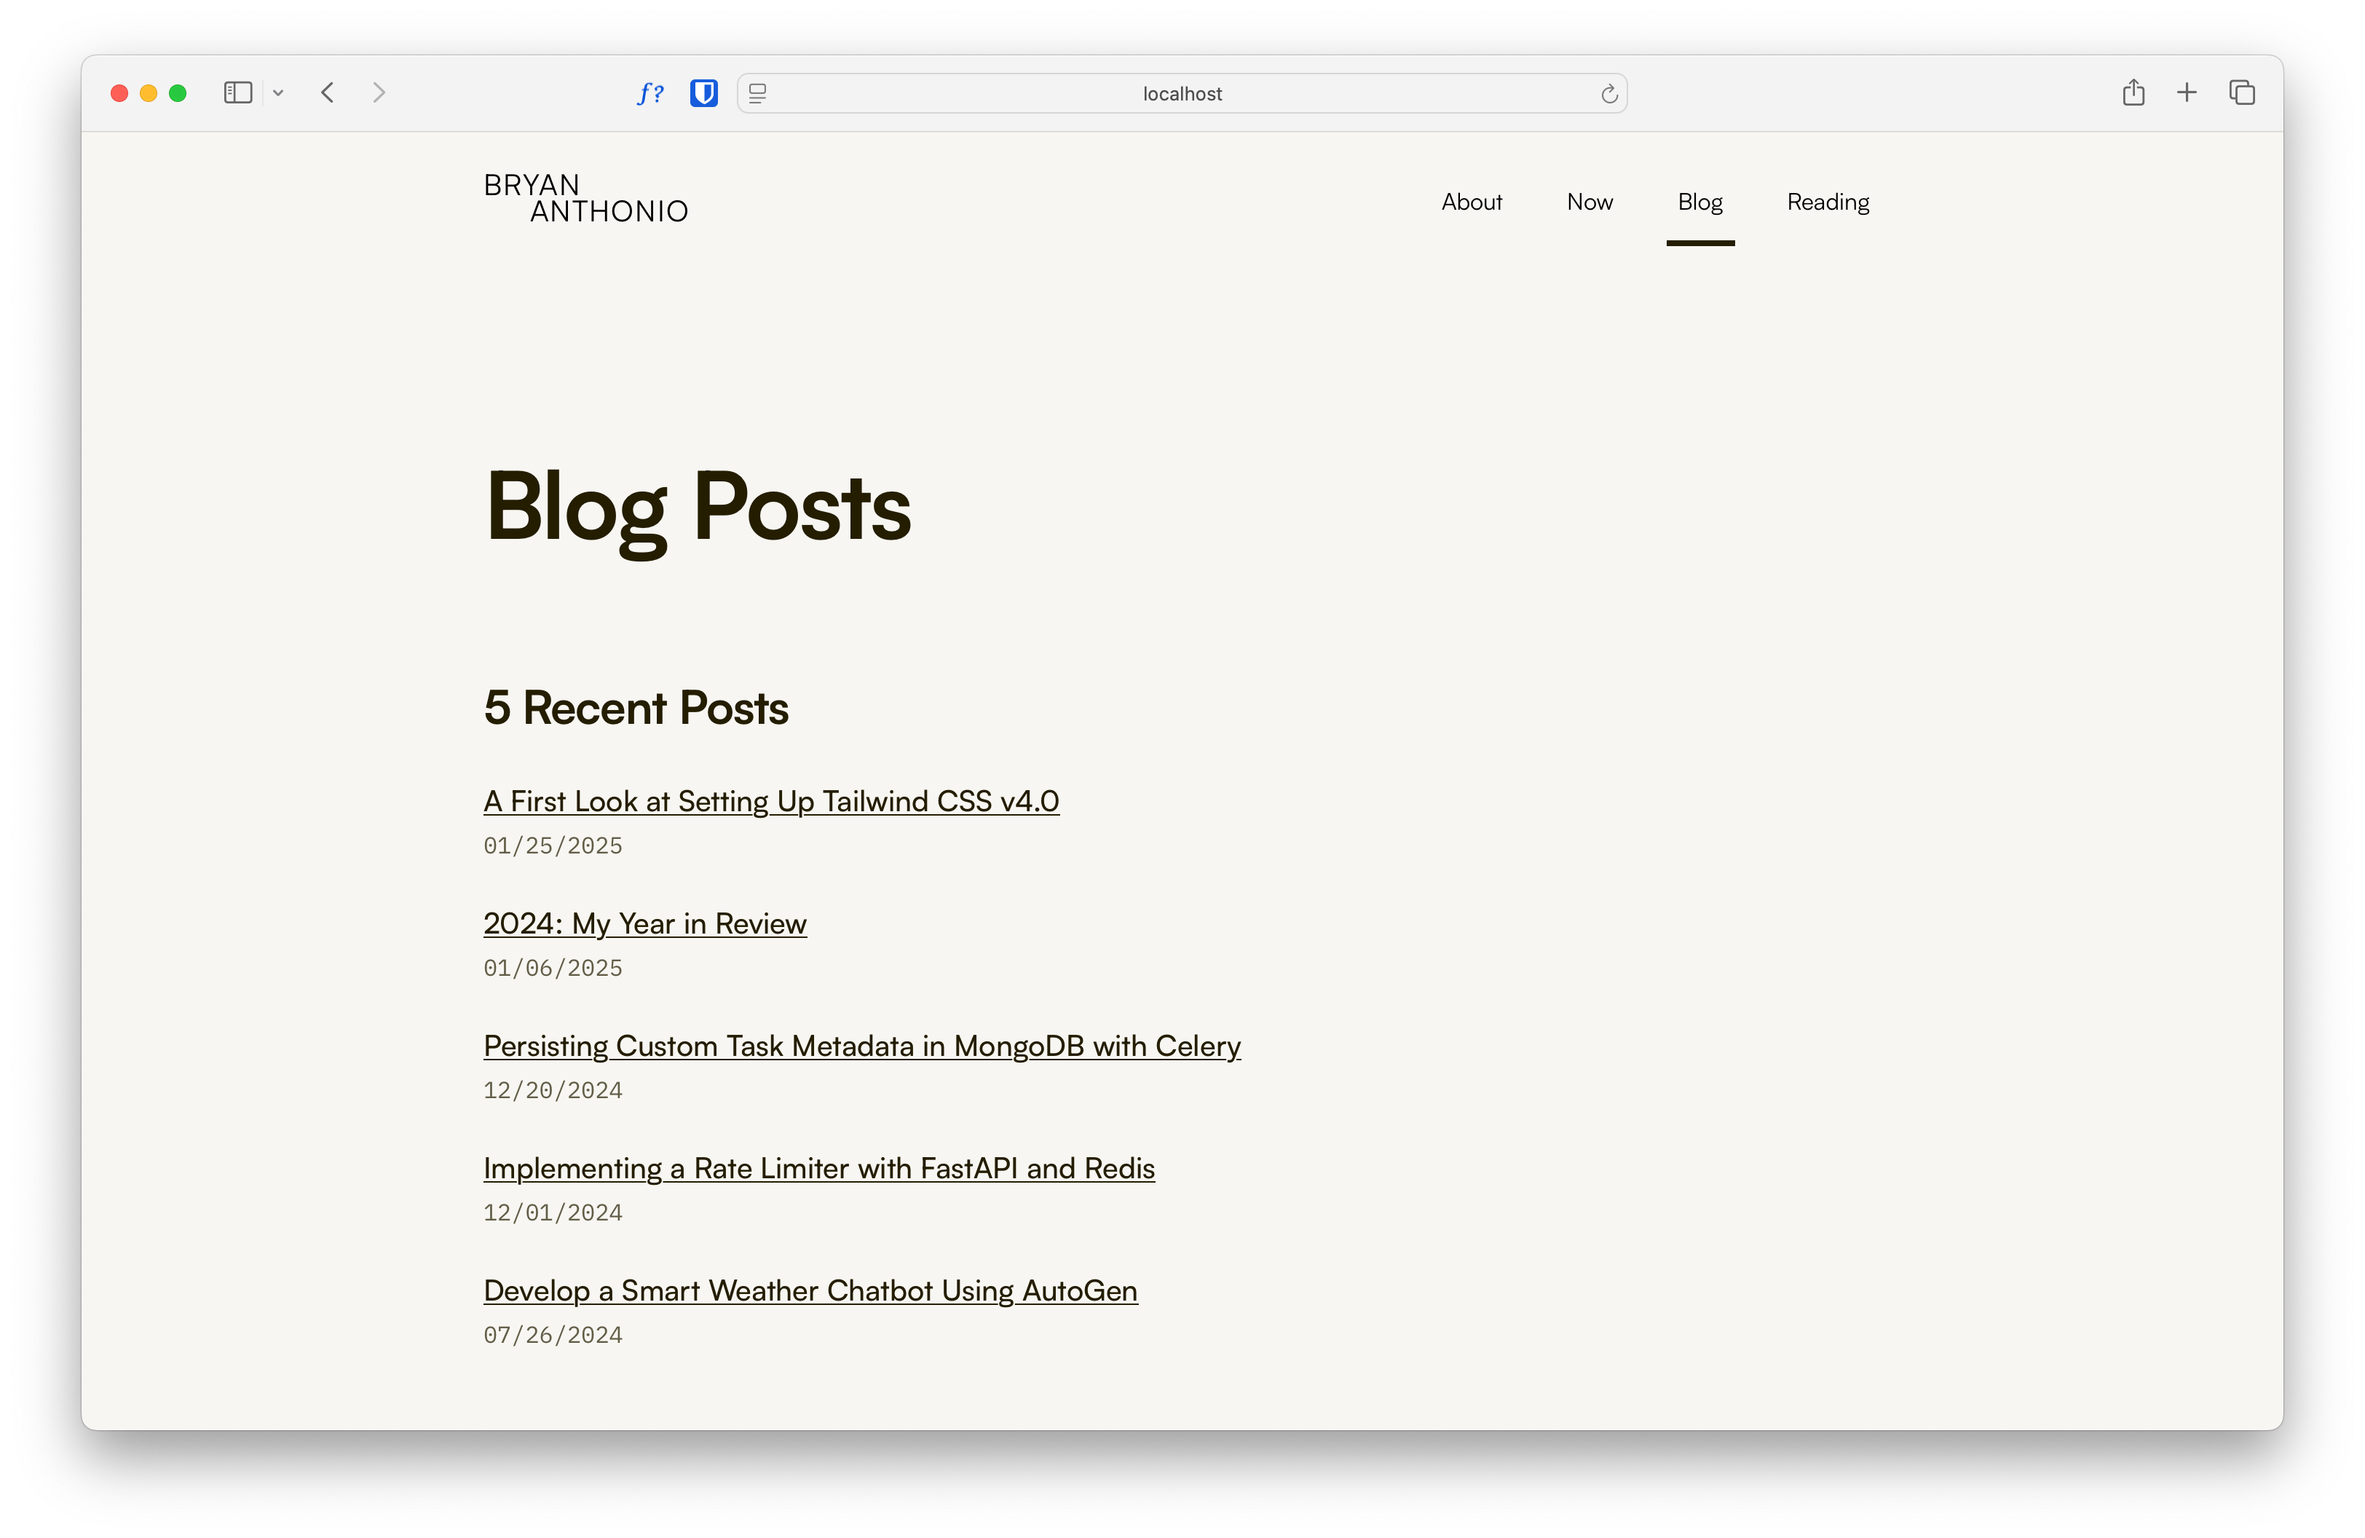The image size is (2365, 1538).
Task: Navigate back using the back arrow
Action: [328, 92]
